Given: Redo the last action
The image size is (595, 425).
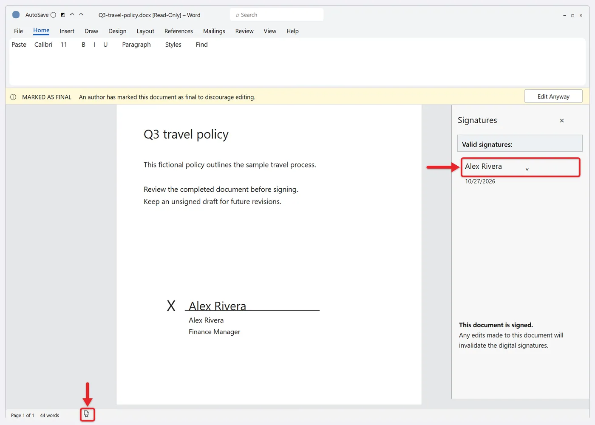Looking at the screenshot, I should [81, 15].
